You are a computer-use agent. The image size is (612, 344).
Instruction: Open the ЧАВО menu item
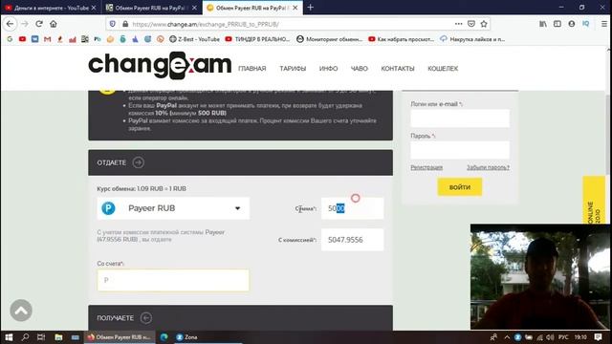tap(360, 69)
